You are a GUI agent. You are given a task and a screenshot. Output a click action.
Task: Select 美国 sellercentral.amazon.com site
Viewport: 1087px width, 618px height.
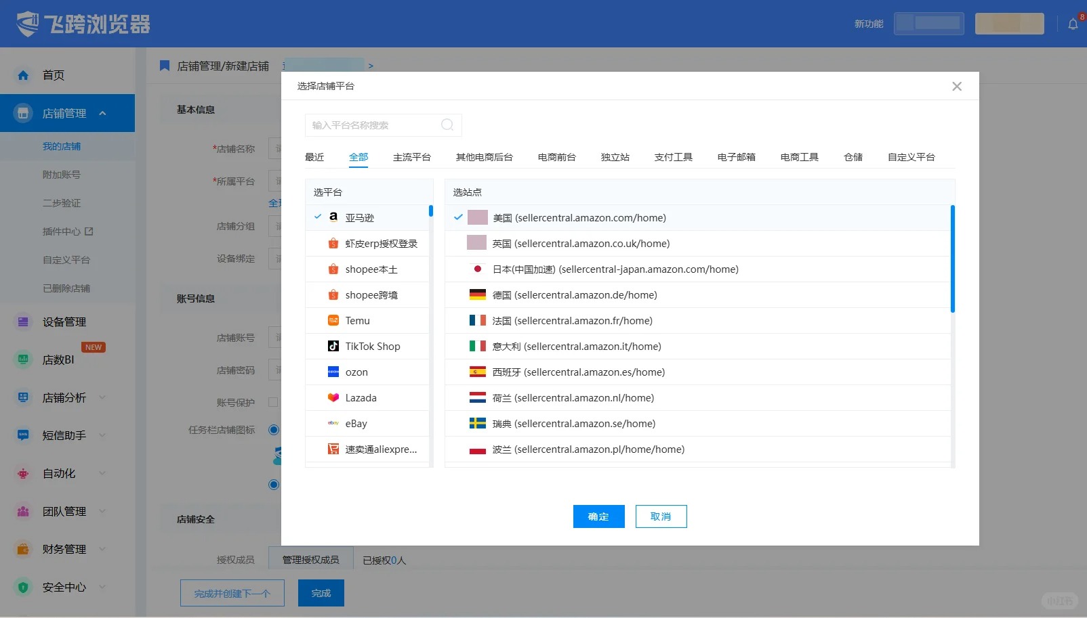point(697,217)
